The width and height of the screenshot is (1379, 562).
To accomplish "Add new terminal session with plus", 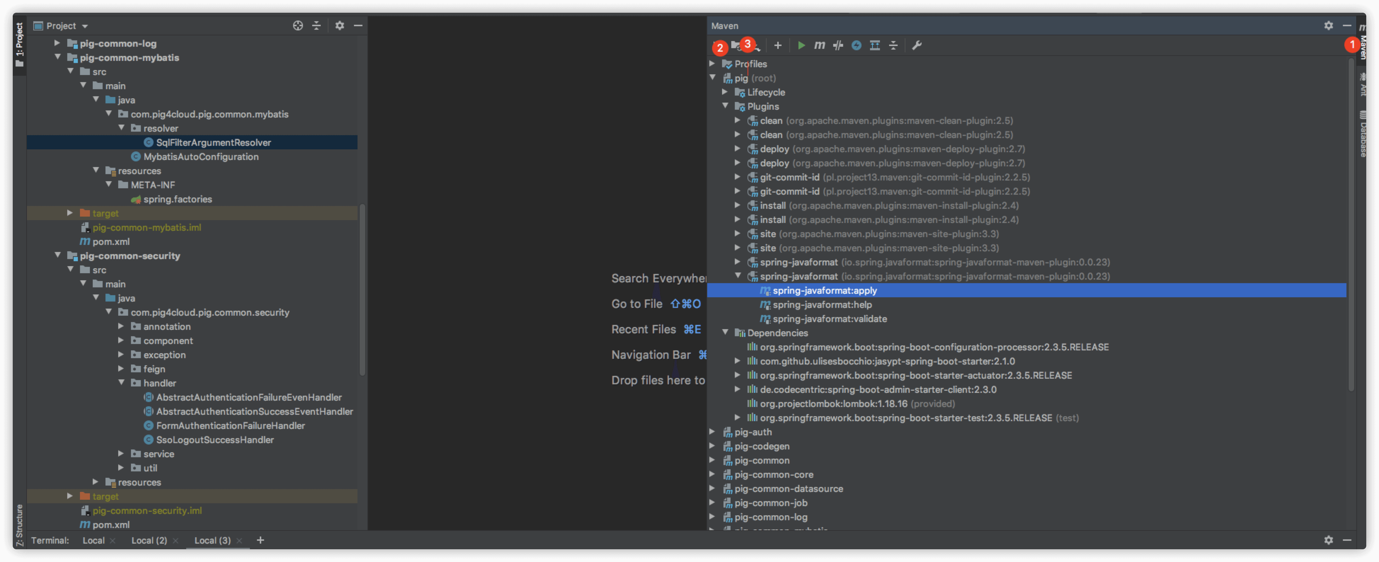I will pos(260,540).
